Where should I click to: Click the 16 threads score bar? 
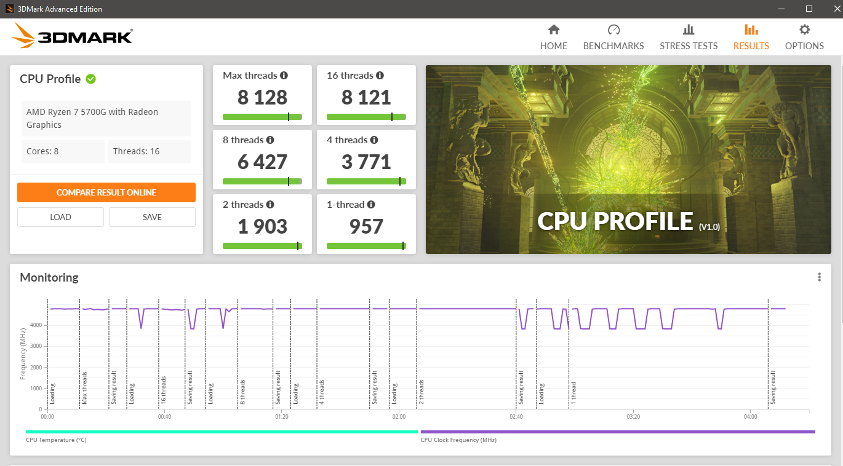366,117
